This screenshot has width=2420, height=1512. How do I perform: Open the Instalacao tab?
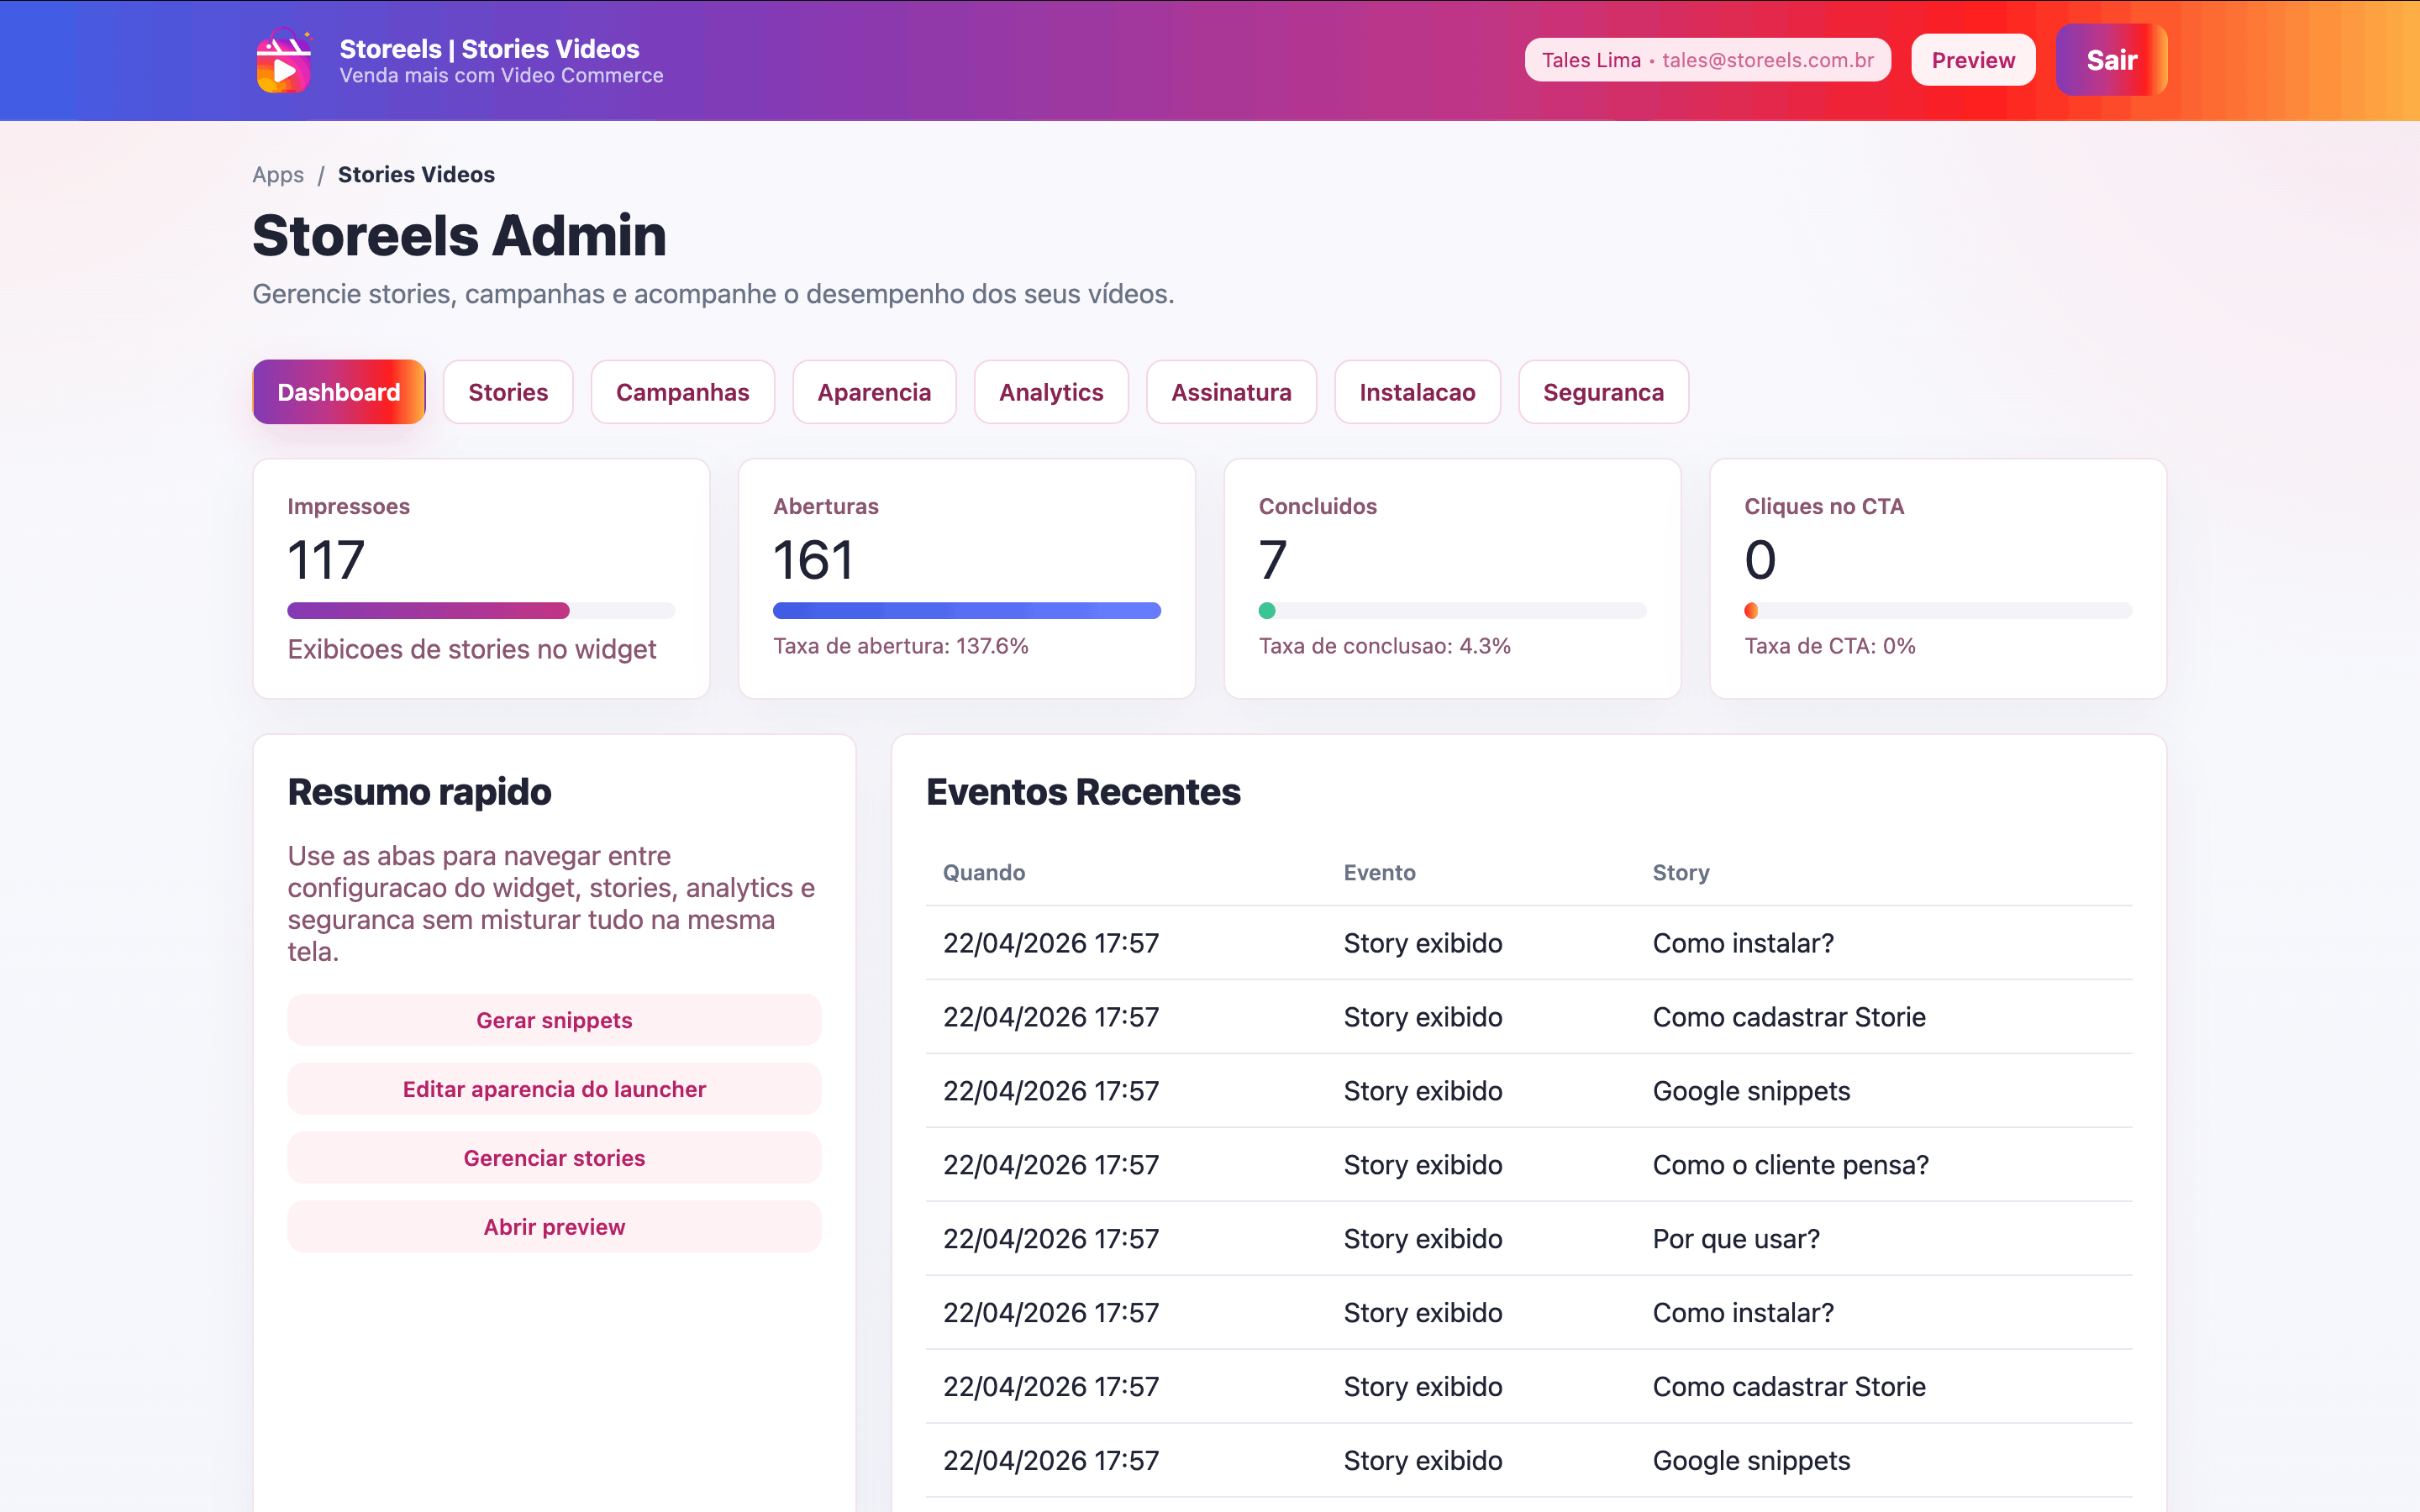(x=1417, y=392)
